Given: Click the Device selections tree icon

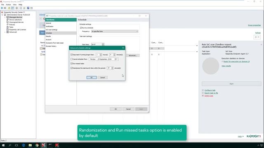Looking at the screenshot, I should point(7,20).
